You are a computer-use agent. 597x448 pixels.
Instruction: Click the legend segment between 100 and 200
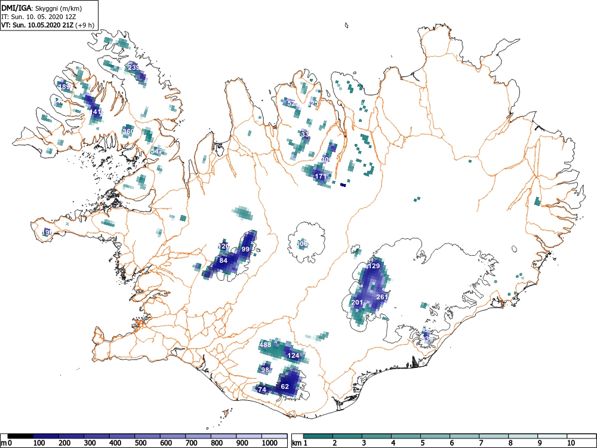pyautogui.click(x=46, y=436)
